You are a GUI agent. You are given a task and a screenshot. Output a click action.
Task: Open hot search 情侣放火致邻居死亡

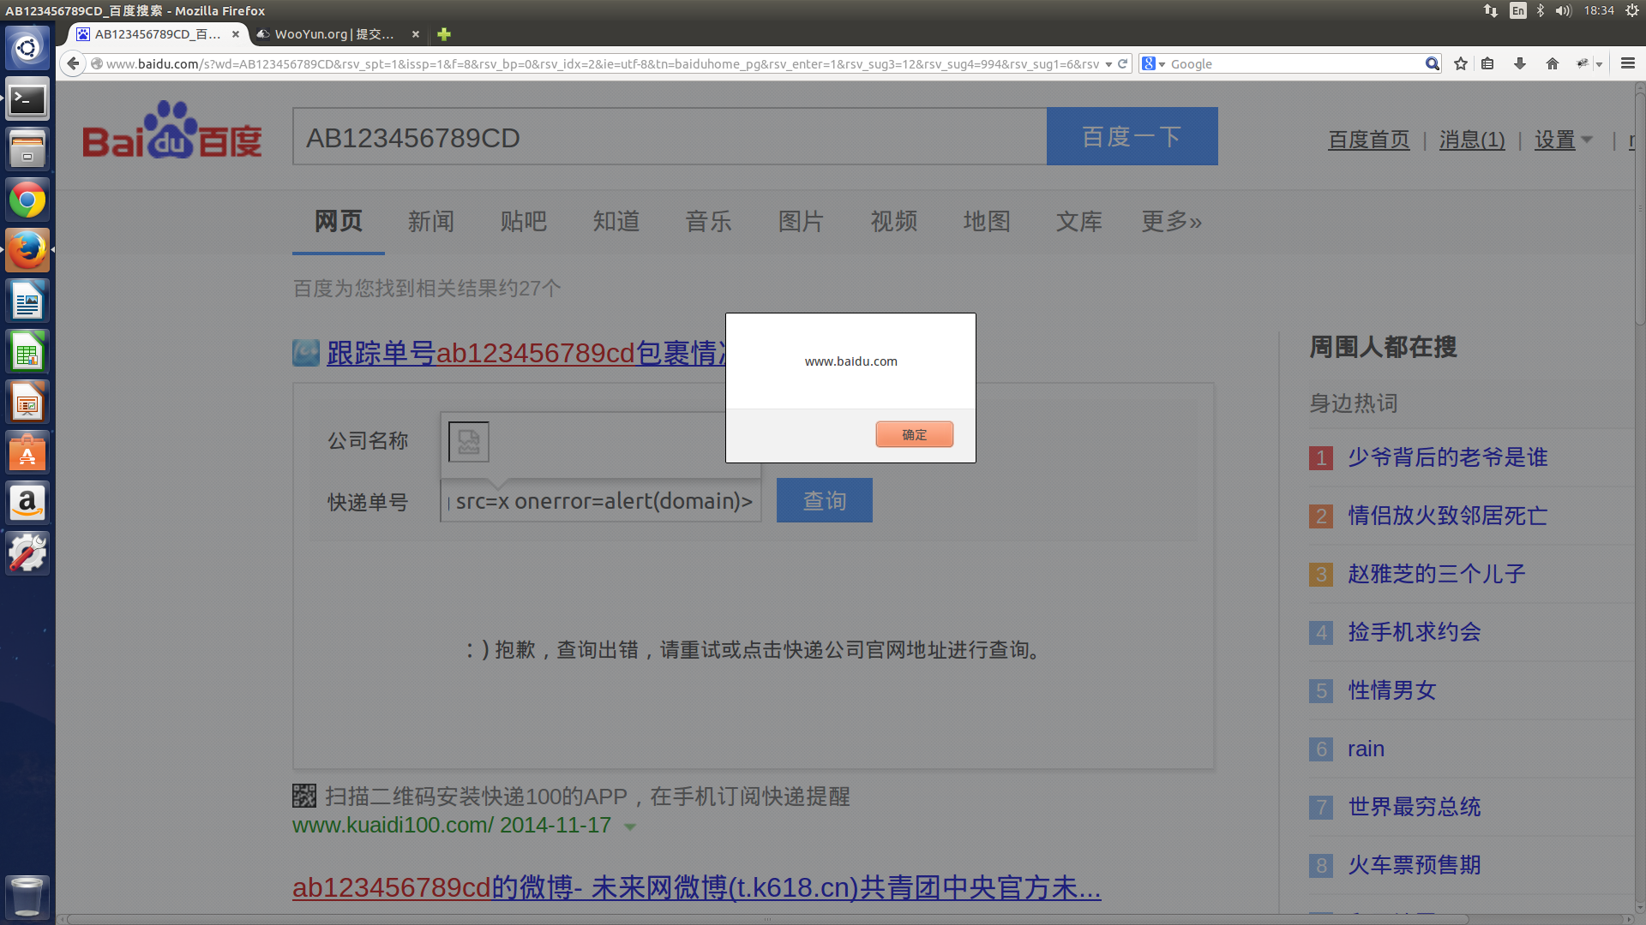(x=1447, y=516)
